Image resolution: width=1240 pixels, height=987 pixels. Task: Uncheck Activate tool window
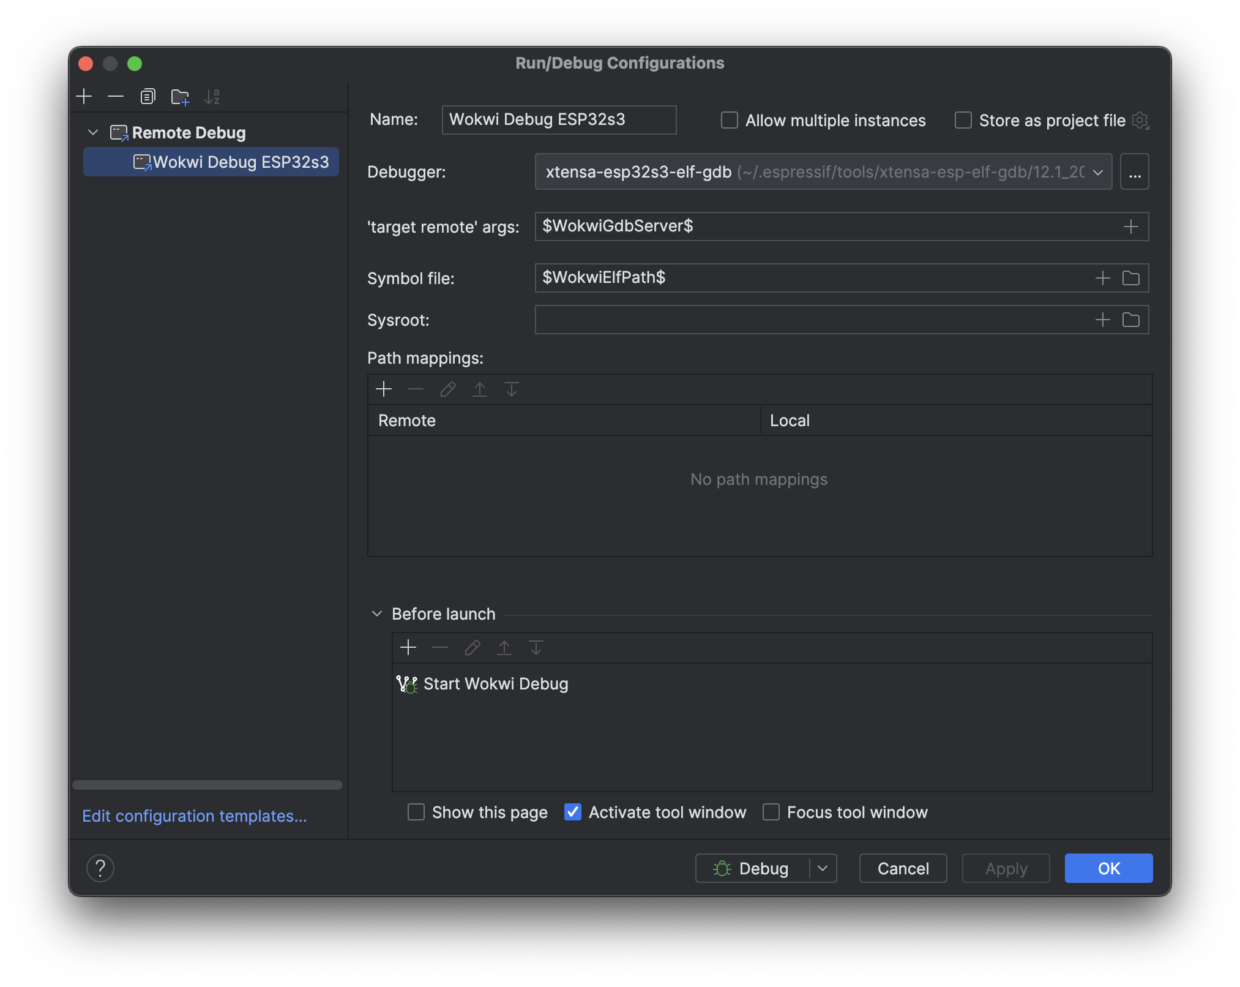(x=573, y=812)
